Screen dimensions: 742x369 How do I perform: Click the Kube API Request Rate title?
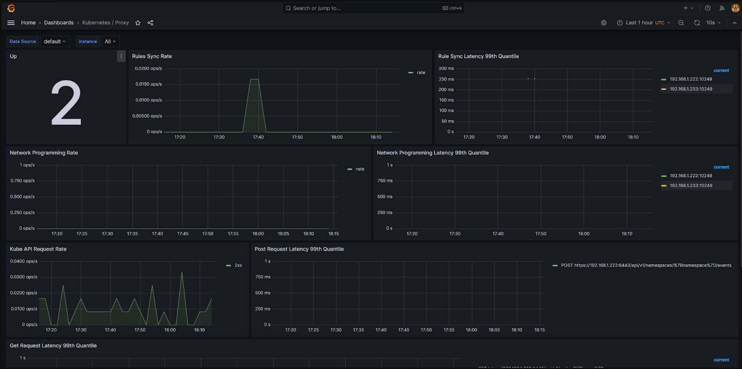click(38, 249)
